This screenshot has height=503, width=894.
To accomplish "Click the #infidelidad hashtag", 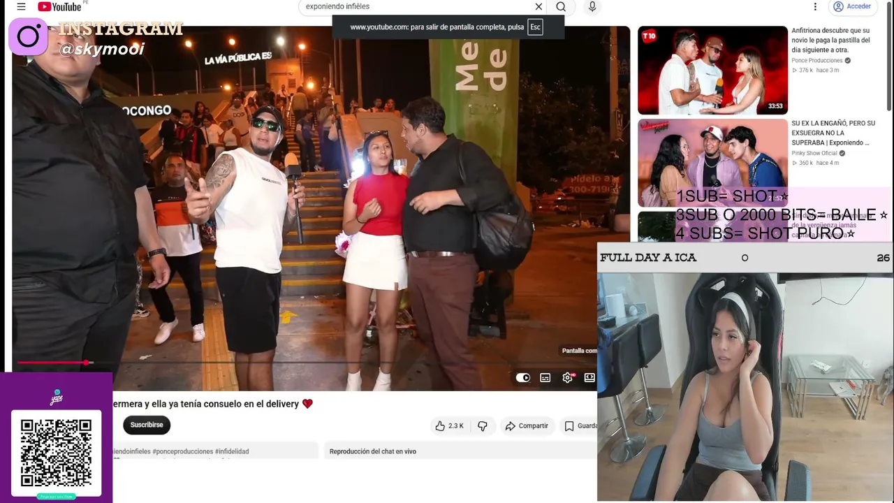I will (232, 451).
